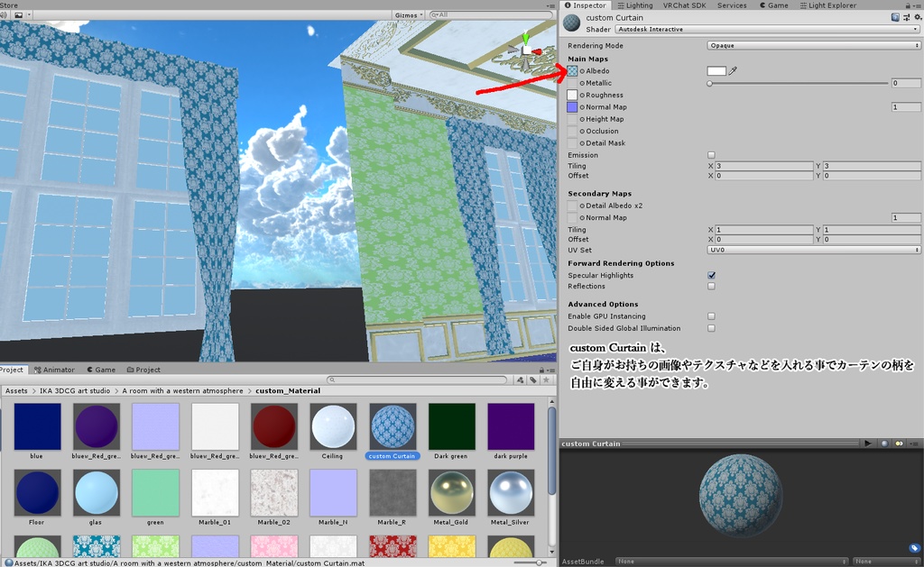Screen dimensions: 924x567
Task: Switch to the Animator tab
Action: 54,370
